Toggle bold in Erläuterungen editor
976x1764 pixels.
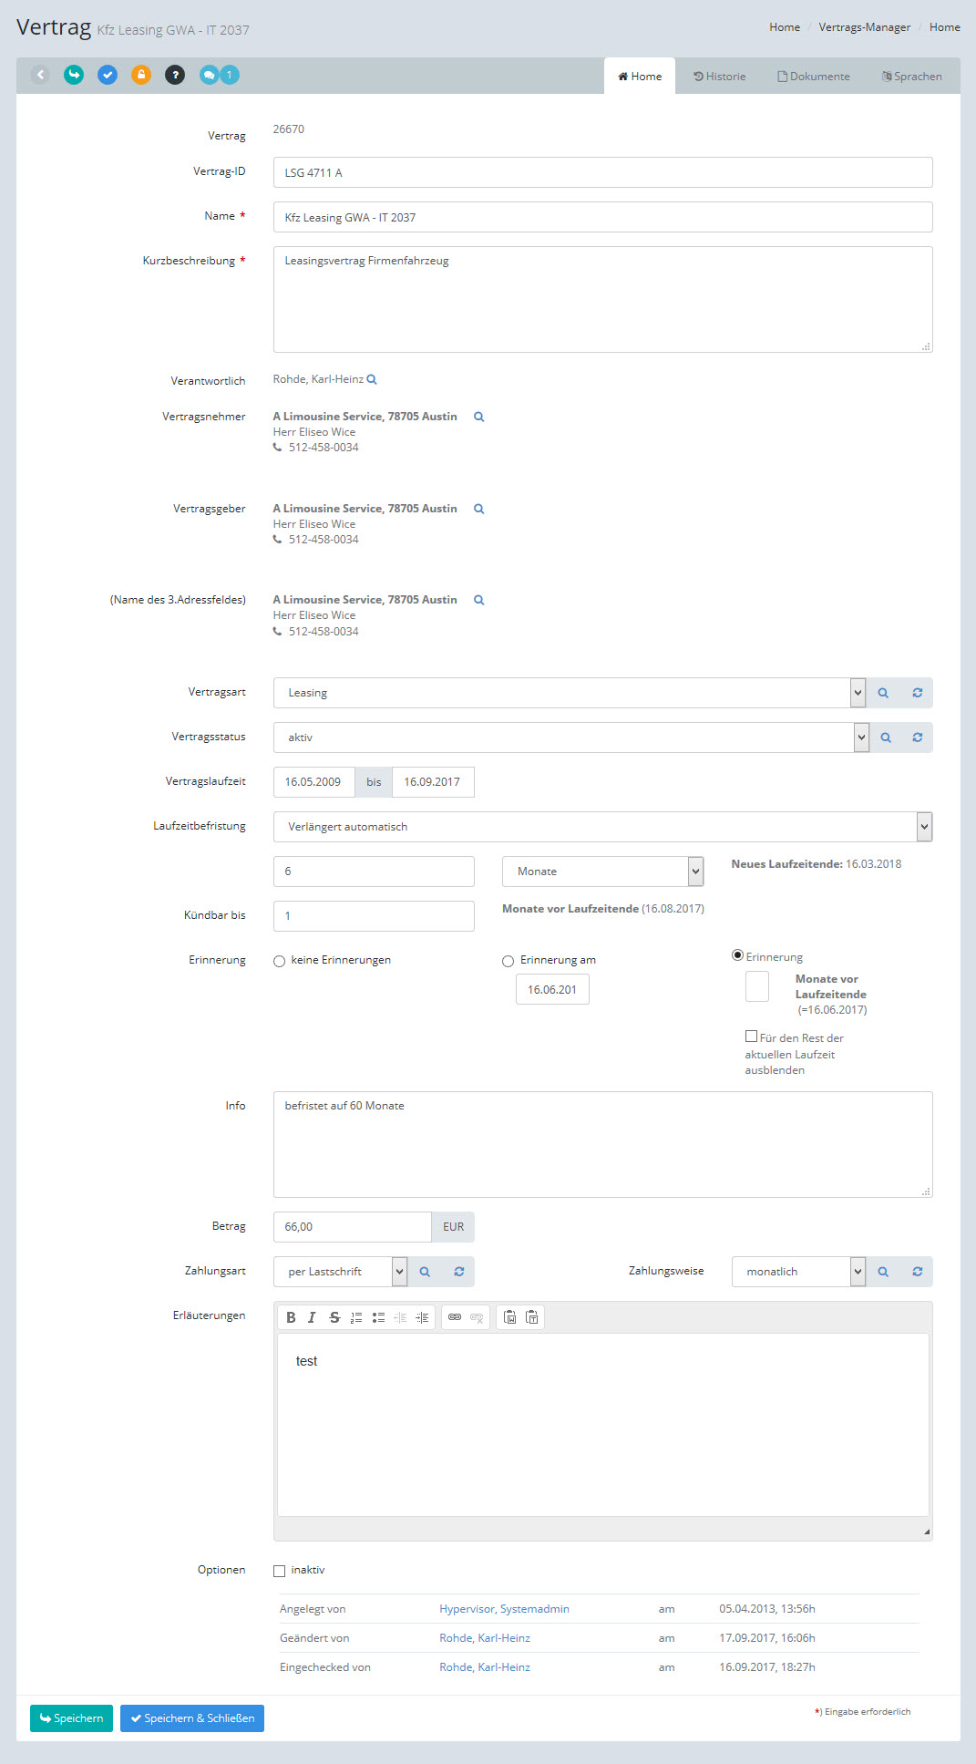291,1317
